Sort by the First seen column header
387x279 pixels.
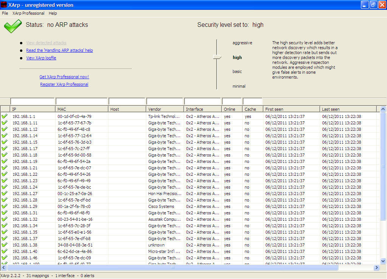pyautogui.click(x=291, y=109)
